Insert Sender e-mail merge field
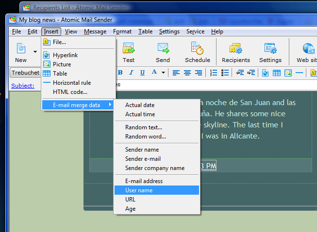The image size is (317, 232). (x=157, y=159)
